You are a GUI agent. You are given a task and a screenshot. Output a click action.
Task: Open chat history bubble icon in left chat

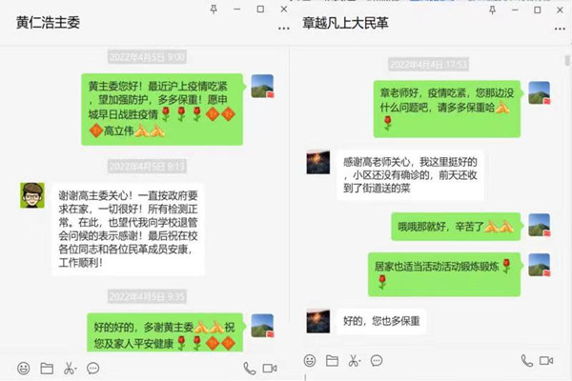coord(93,369)
